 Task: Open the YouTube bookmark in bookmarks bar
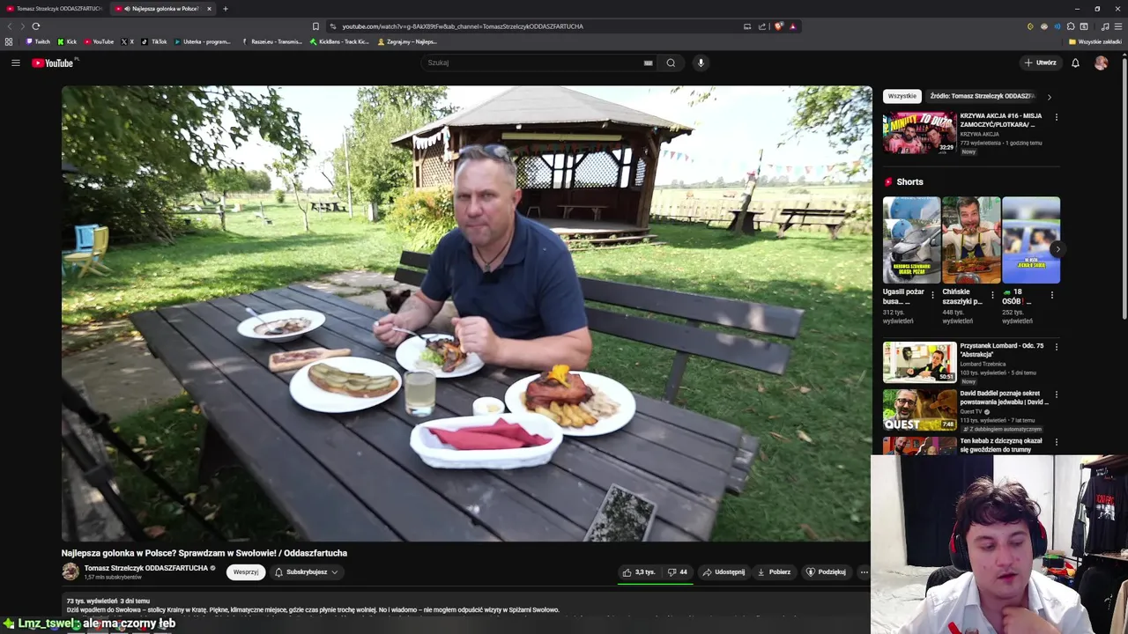tap(100, 41)
